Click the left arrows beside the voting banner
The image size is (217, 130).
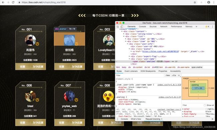click(x=82, y=15)
